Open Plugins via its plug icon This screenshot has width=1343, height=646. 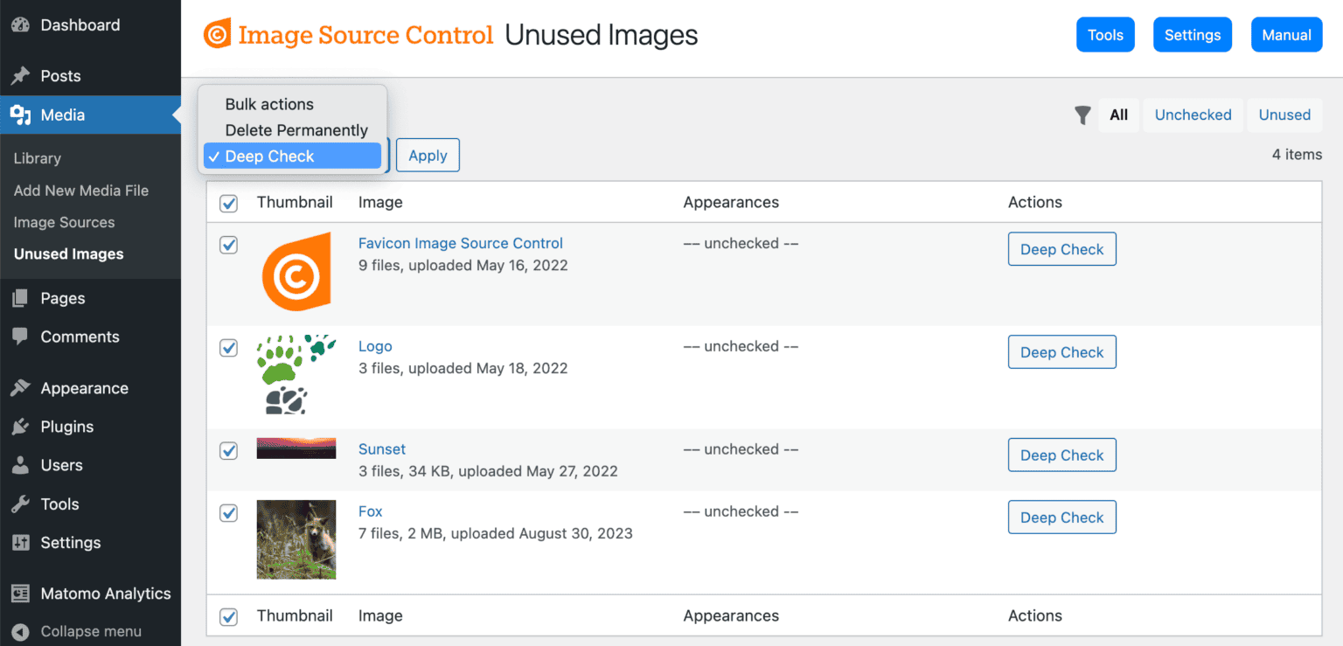[x=20, y=427]
